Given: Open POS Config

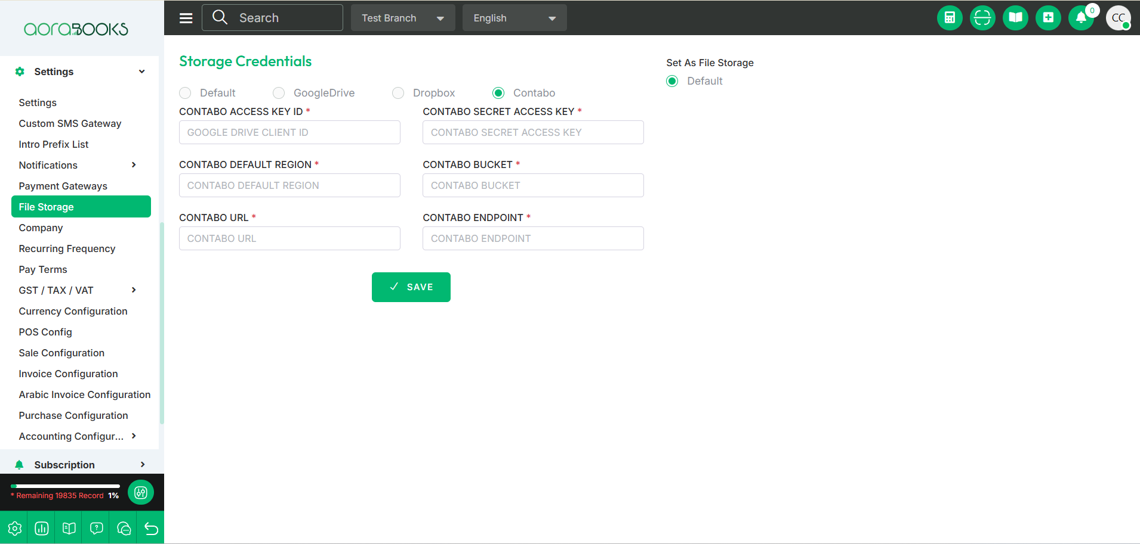Looking at the screenshot, I should 45,332.
